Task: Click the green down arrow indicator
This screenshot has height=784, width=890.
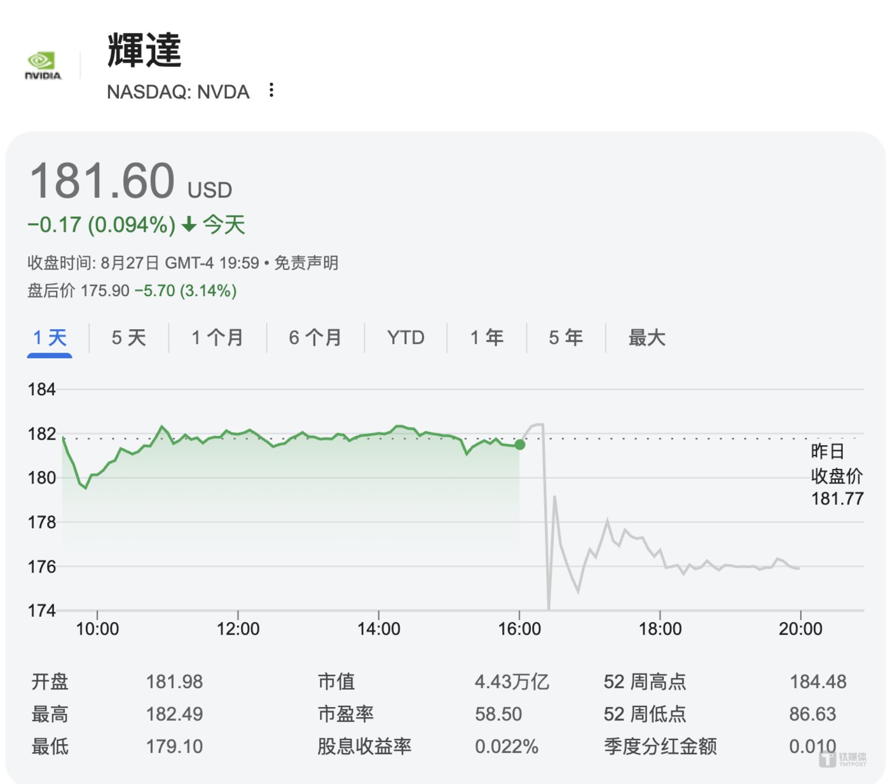Action: pos(189,224)
